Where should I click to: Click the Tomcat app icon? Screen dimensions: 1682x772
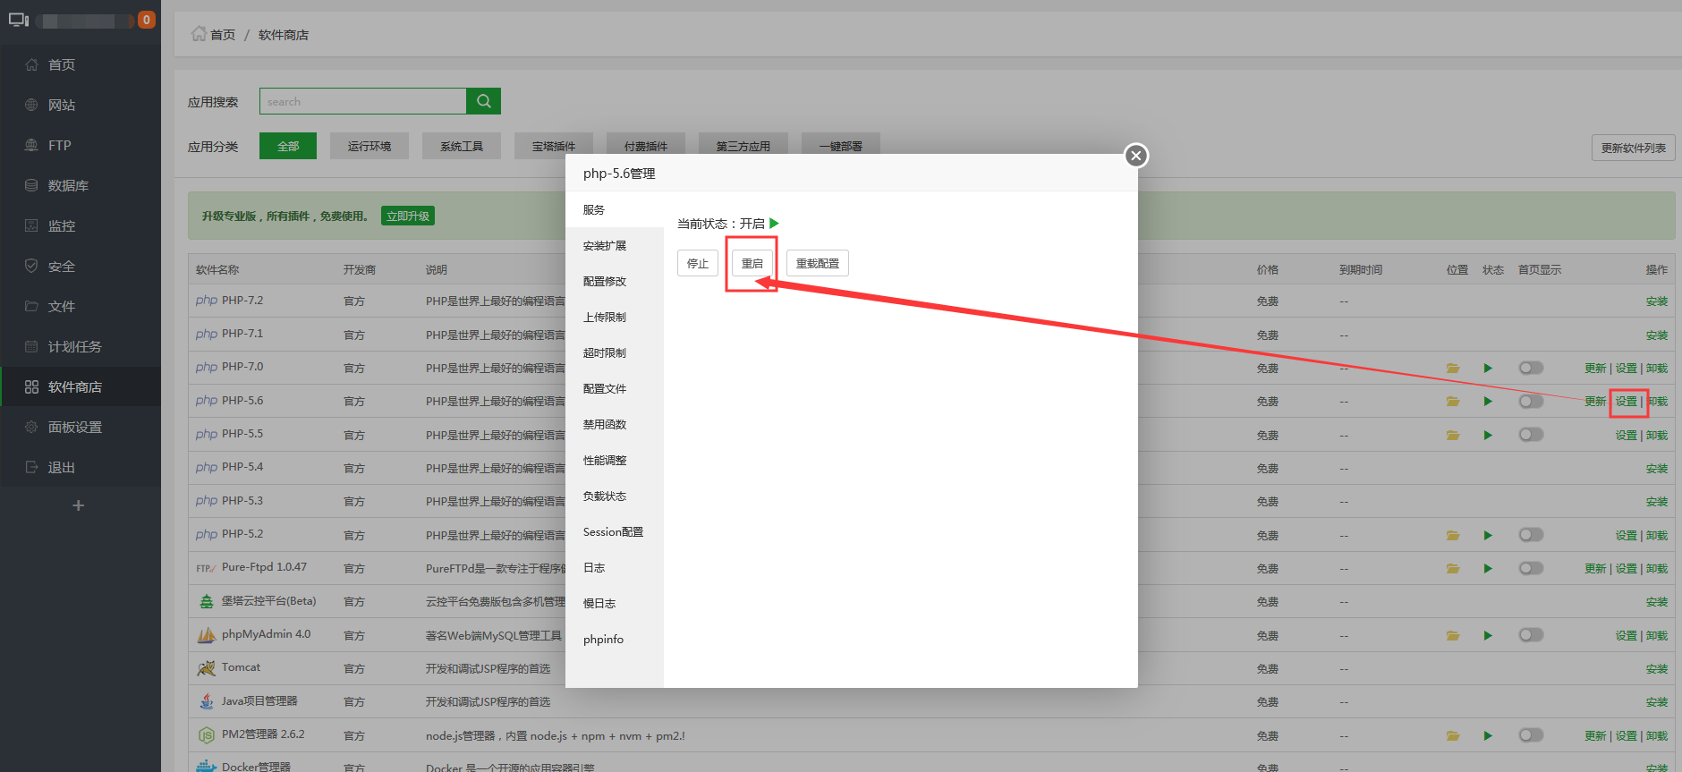coord(206,668)
